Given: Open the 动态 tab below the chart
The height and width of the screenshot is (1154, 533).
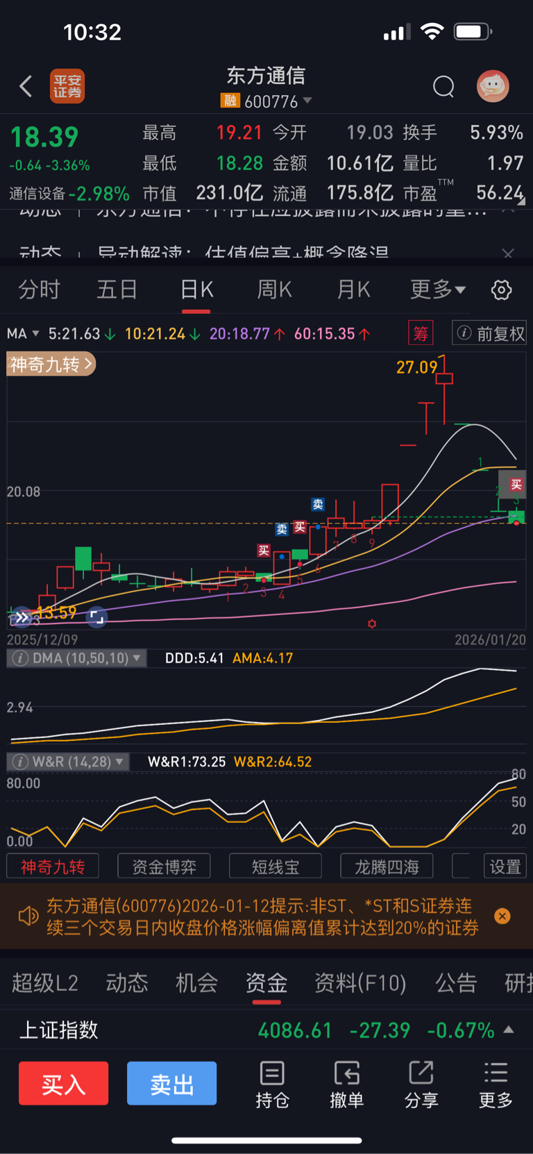Looking at the screenshot, I should coord(127,983).
